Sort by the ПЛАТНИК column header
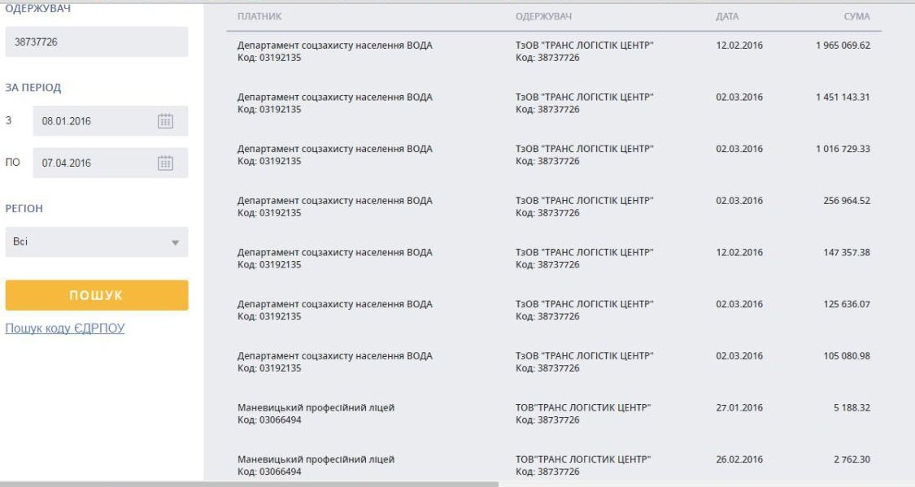 click(x=259, y=17)
